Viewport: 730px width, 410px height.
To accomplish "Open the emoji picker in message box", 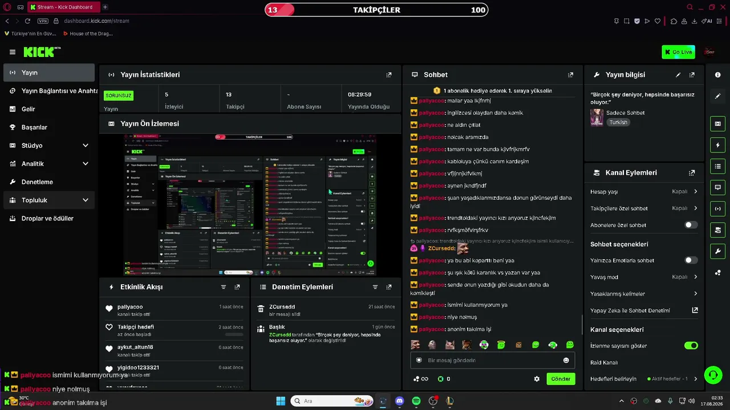I will point(566,360).
